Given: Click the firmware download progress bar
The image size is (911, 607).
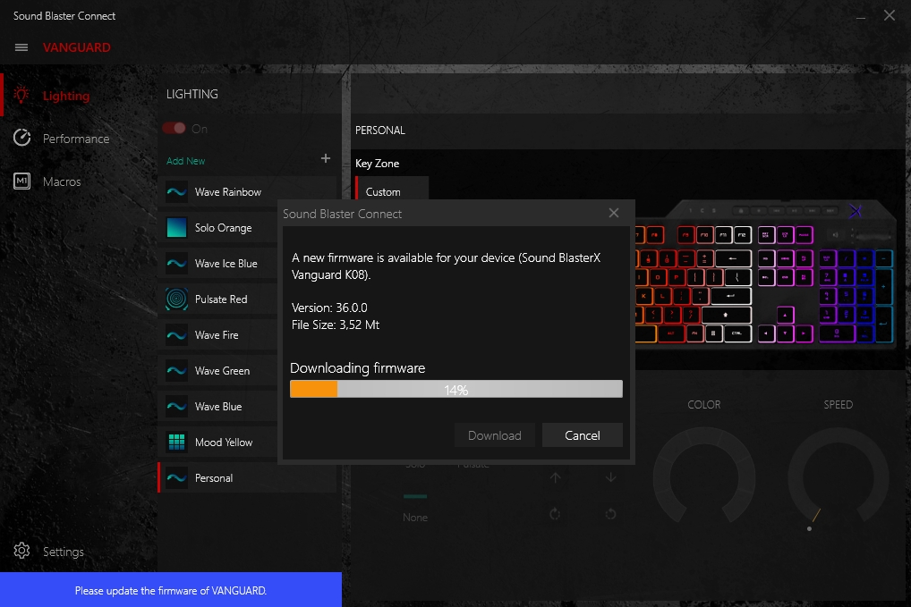Looking at the screenshot, I should pos(456,389).
